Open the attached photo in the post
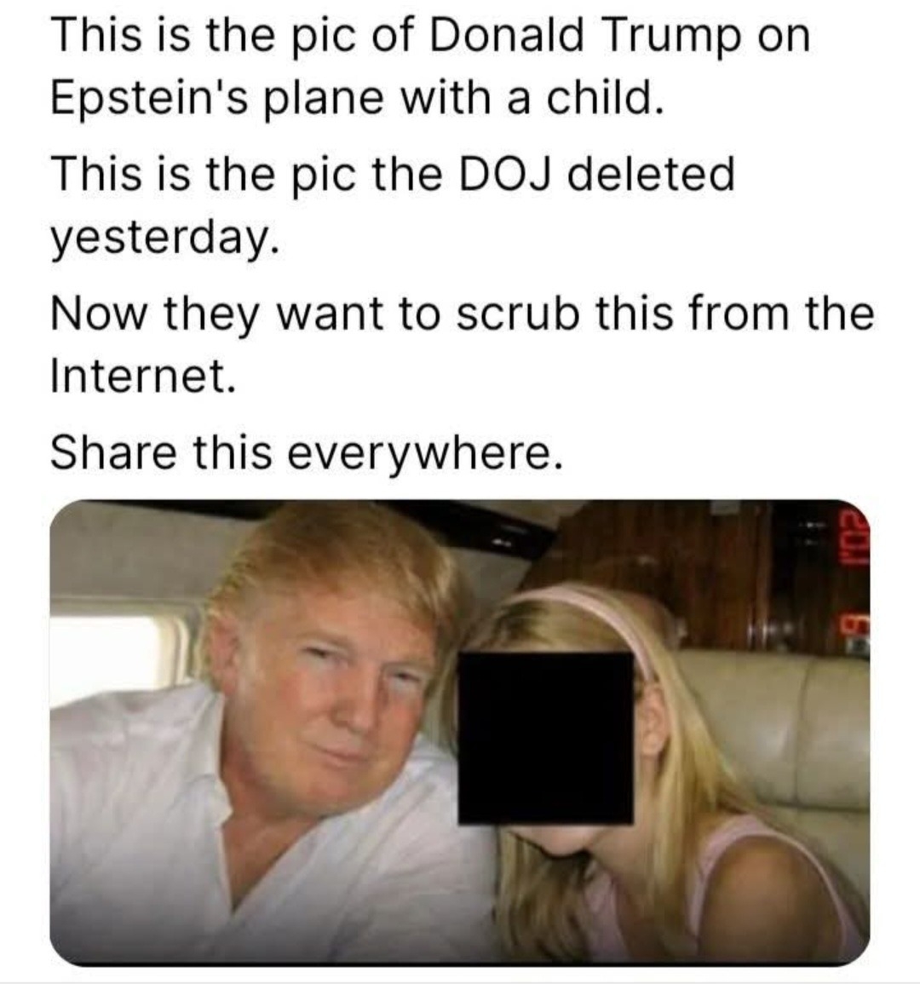Image resolution: width=920 pixels, height=984 pixels. (x=460, y=733)
